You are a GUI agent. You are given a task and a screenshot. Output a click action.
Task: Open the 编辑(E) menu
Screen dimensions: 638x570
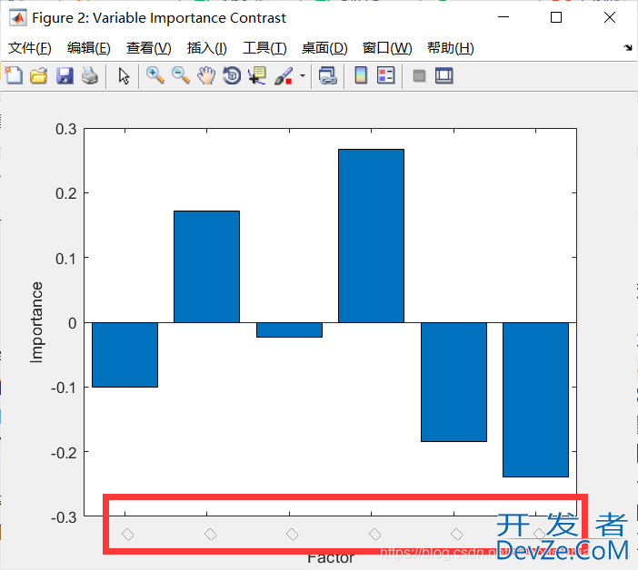(x=89, y=48)
